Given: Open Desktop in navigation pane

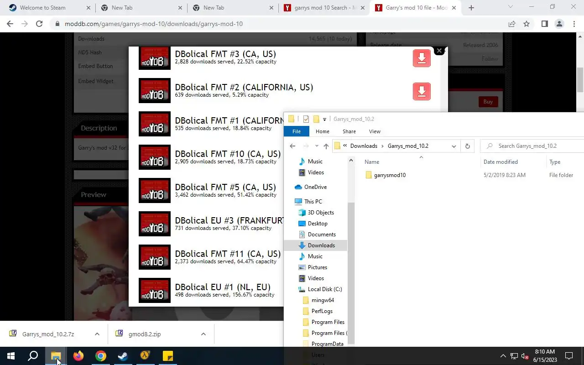Looking at the screenshot, I should pos(318,224).
